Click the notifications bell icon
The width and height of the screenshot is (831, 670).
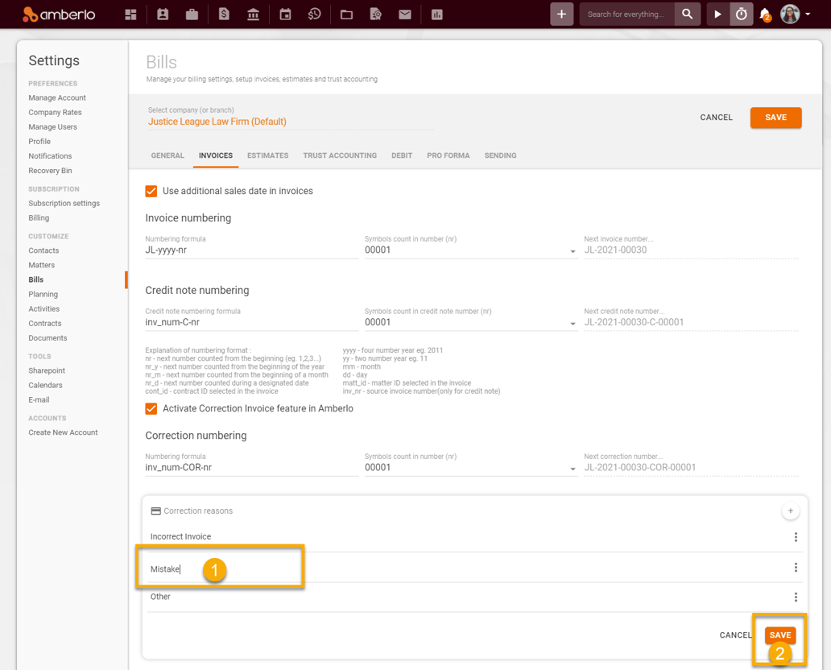coord(765,14)
